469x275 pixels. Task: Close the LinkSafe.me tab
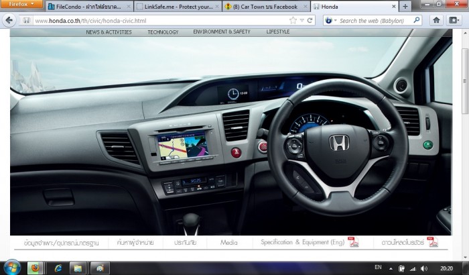click(x=217, y=7)
